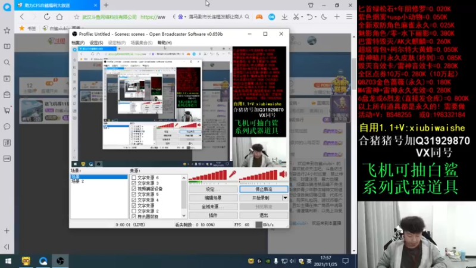Enable the 文字来源 2 source checkbox
Image resolution: width=476 pixels, height=268 pixels.
pyautogui.click(x=134, y=211)
